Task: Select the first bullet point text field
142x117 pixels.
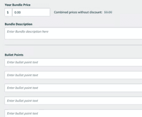Action: coord(73,62)
